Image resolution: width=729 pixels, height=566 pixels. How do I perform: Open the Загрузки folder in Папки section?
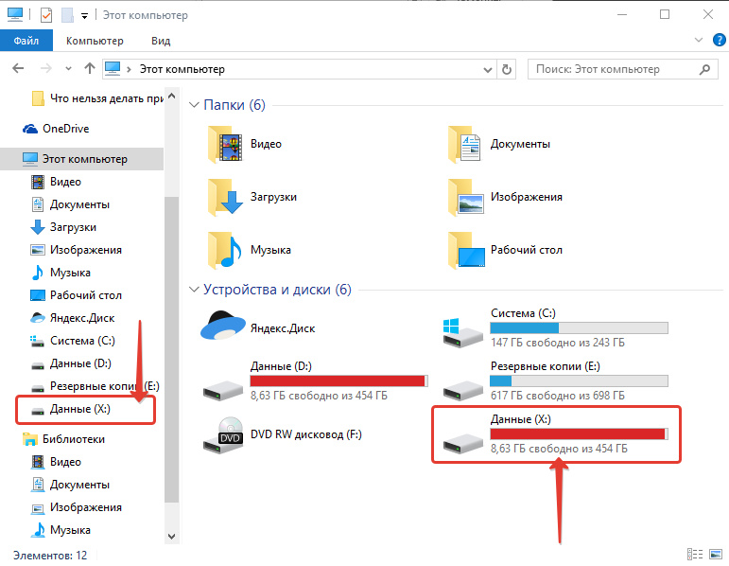click(252, 197)
